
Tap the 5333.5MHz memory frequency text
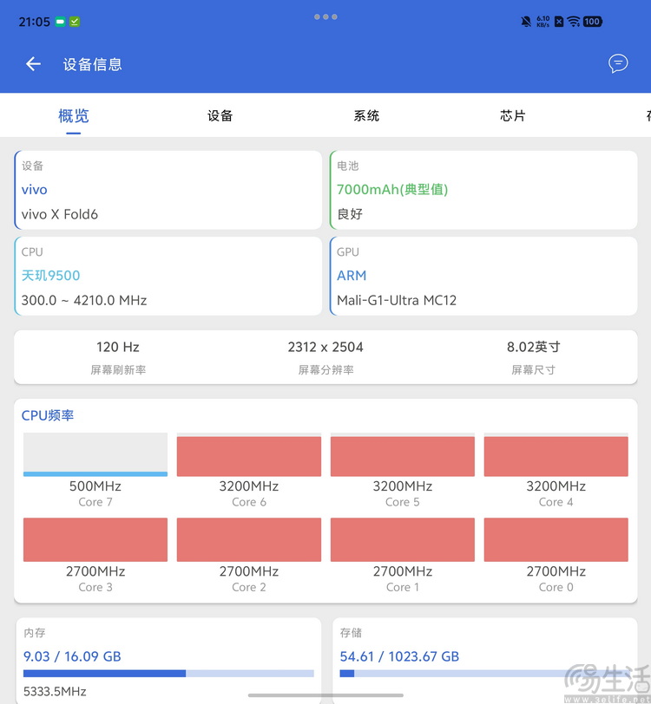[55, 691]
